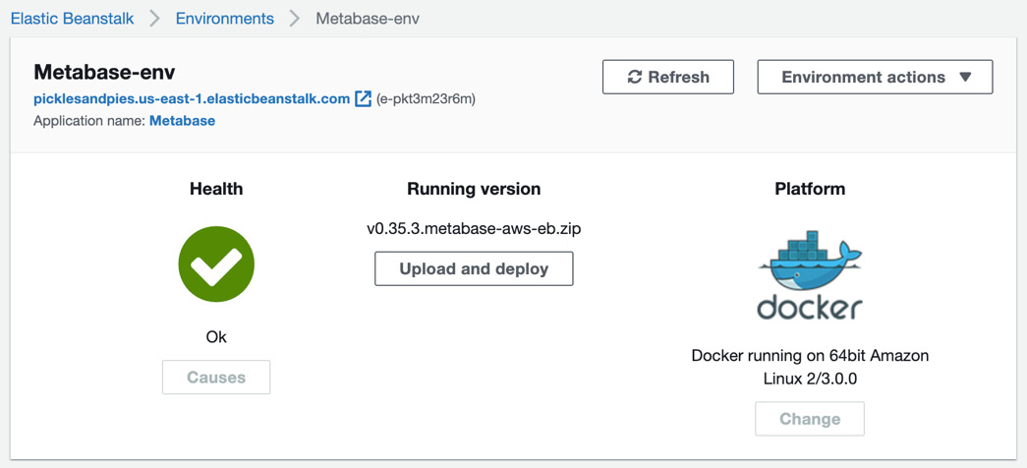Screen dimensions: 1027x468
Task: Open the Metabase application name link
Action: pyautogui.click(x=183, y=121)
